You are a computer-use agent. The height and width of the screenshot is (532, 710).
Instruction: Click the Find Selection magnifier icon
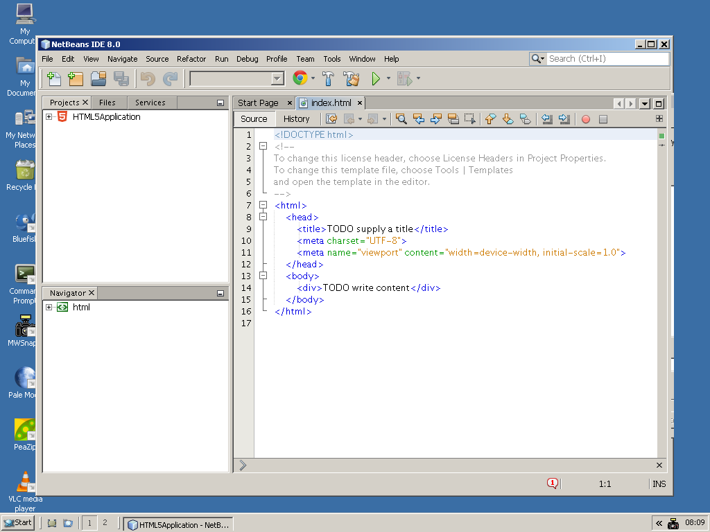pyautogui.click(x=401, y=119)
